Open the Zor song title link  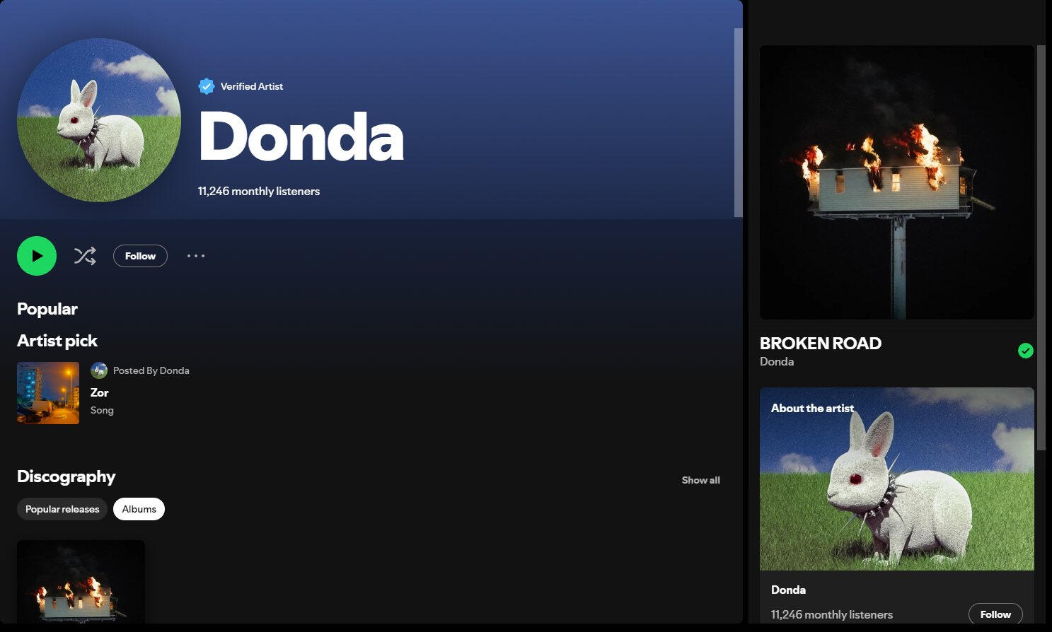point(100,392)
